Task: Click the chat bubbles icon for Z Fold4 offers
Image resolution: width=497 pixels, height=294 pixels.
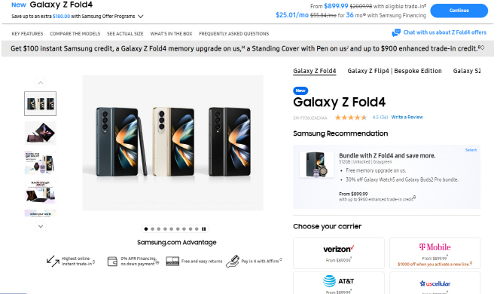Action: coord(396,32)
